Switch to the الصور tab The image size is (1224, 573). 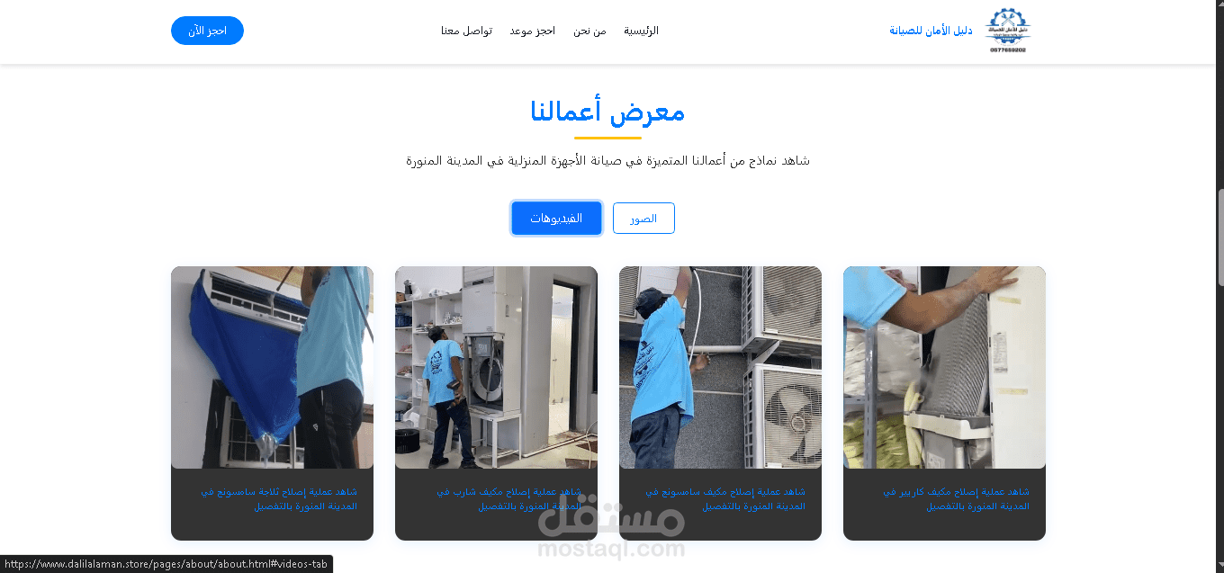tap(643, 219)
